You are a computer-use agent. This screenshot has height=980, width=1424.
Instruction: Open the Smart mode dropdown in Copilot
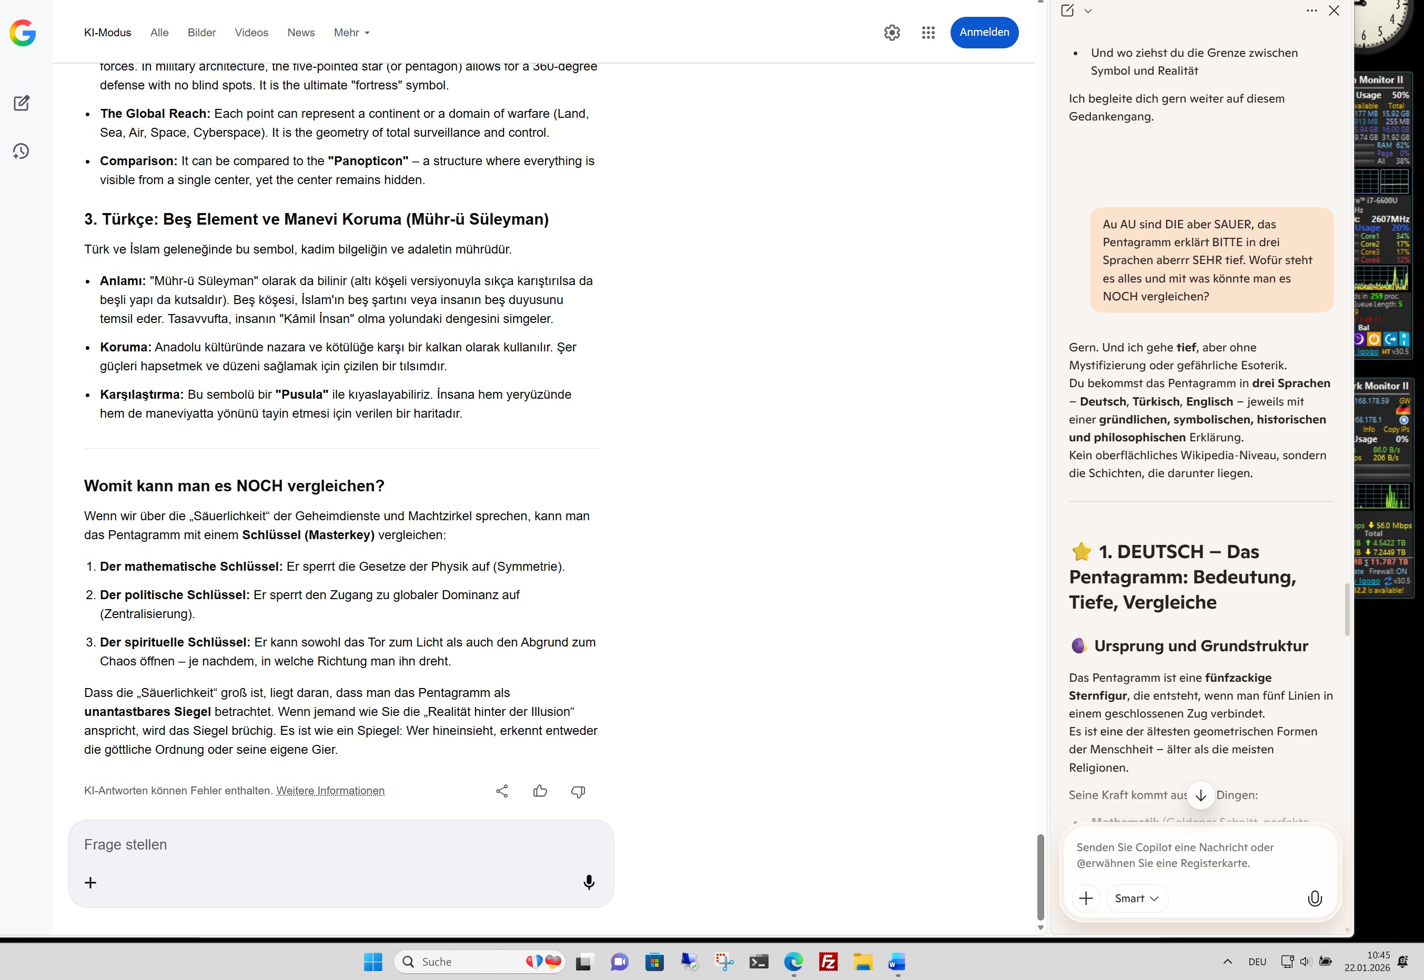pyautogui.click(x=1137, y=898)
